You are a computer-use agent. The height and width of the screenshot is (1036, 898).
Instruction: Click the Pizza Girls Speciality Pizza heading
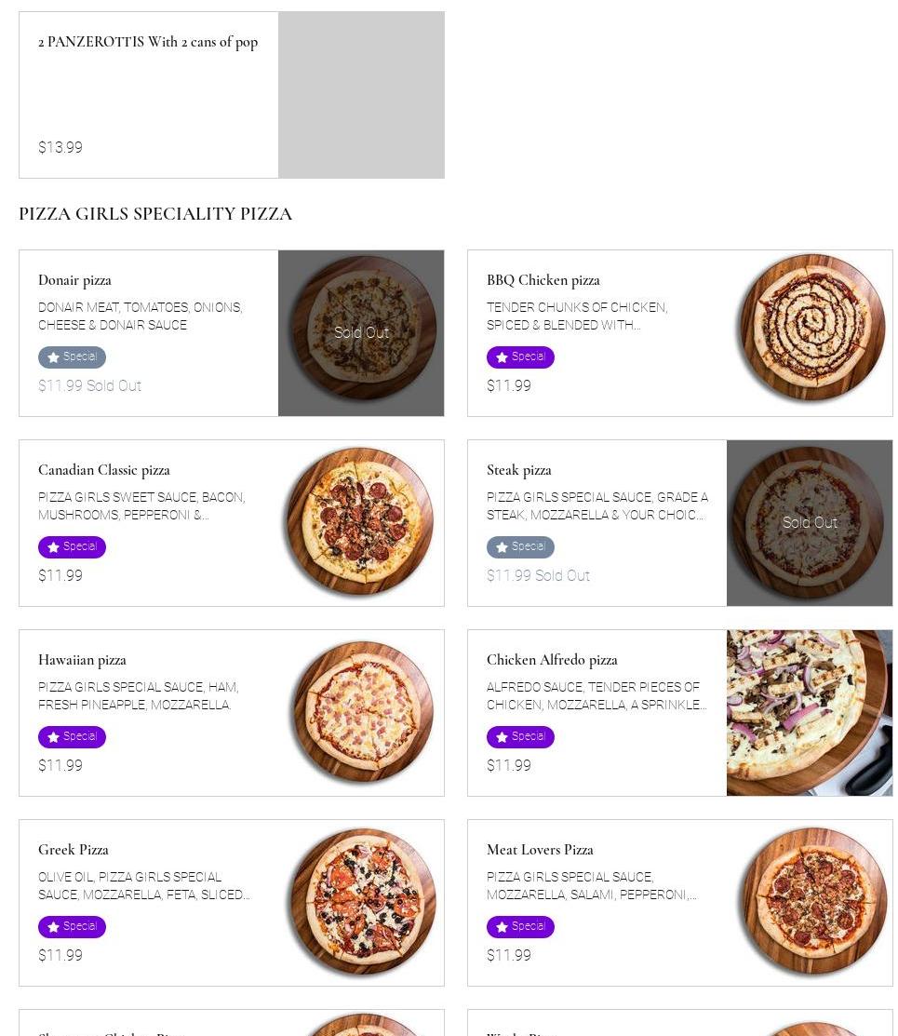(155, 214)
